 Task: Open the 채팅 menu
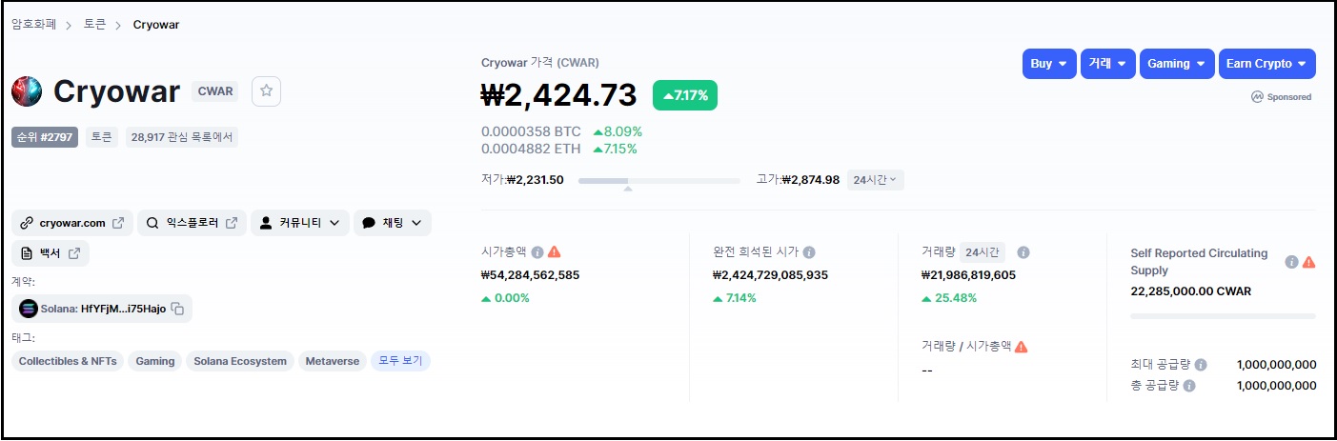[392, 223]
